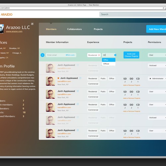The height and width of the screenshot is (166, 166).
Task: Open the User permissions dropdown in new member row
Action: 157,55
